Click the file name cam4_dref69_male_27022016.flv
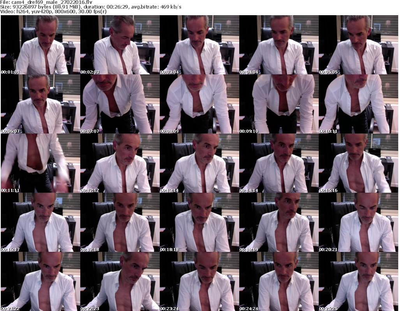 52,2
